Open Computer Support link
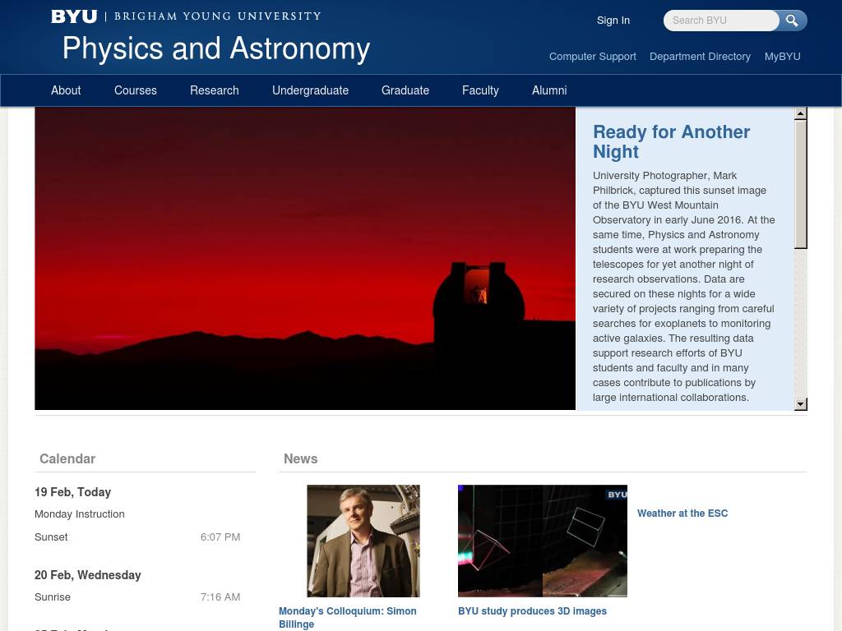Screen dimensions: 842x631 (x=592, y=57)
